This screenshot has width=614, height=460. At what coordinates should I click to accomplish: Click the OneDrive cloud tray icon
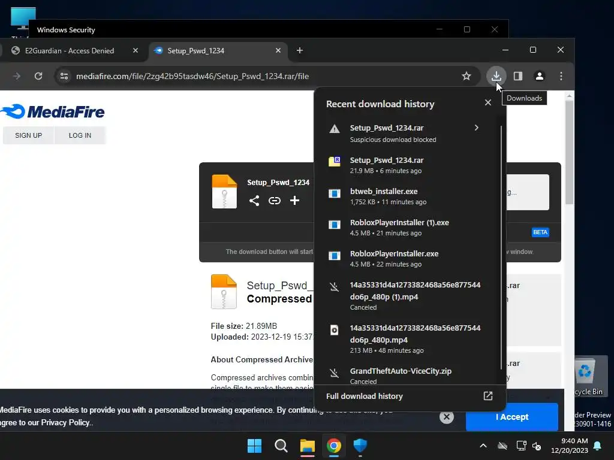[502, 446]
